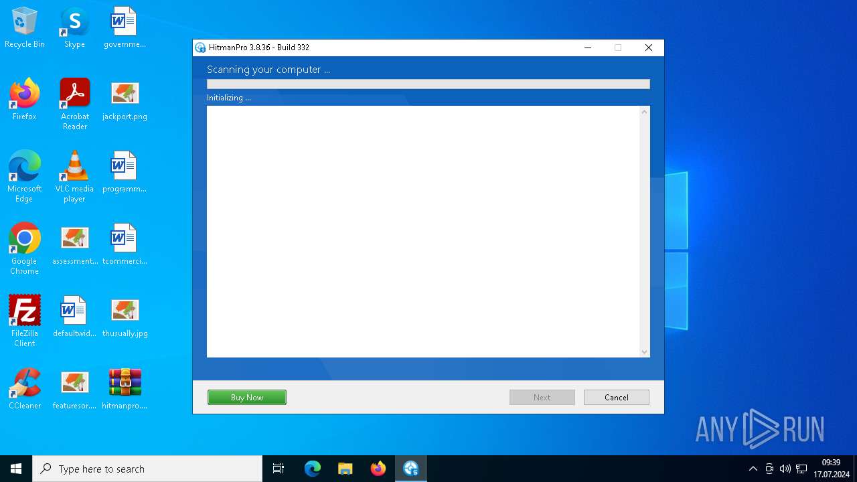Click the scroll down arrow in results list
Viewport: 857px width, 482px height.
tap(644, 352)
